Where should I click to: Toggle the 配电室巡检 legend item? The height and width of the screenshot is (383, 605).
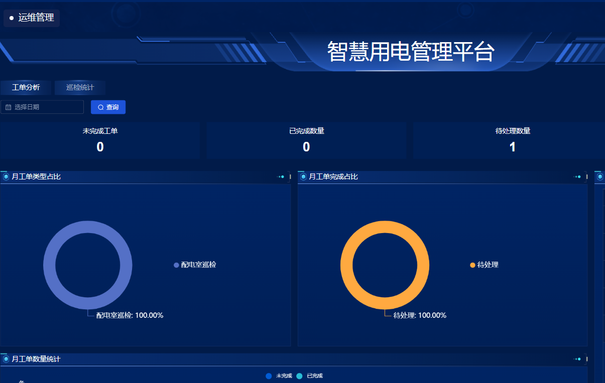tap(195, 265)
